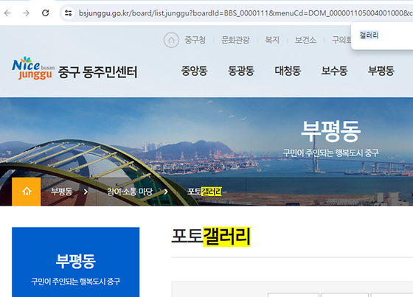Select the 동광동 menu item
The width and height of the screenshot is (413, 297).
[x=241, y=71]
